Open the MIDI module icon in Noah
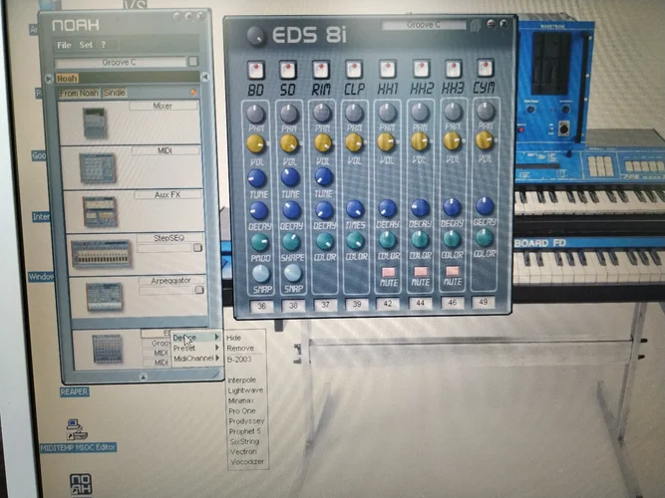 (x=97, y=168)
